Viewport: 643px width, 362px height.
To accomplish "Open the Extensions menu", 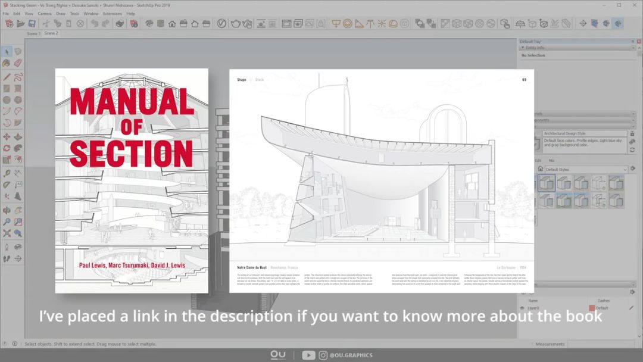I will pyautogui.click(x=113, y=14).
